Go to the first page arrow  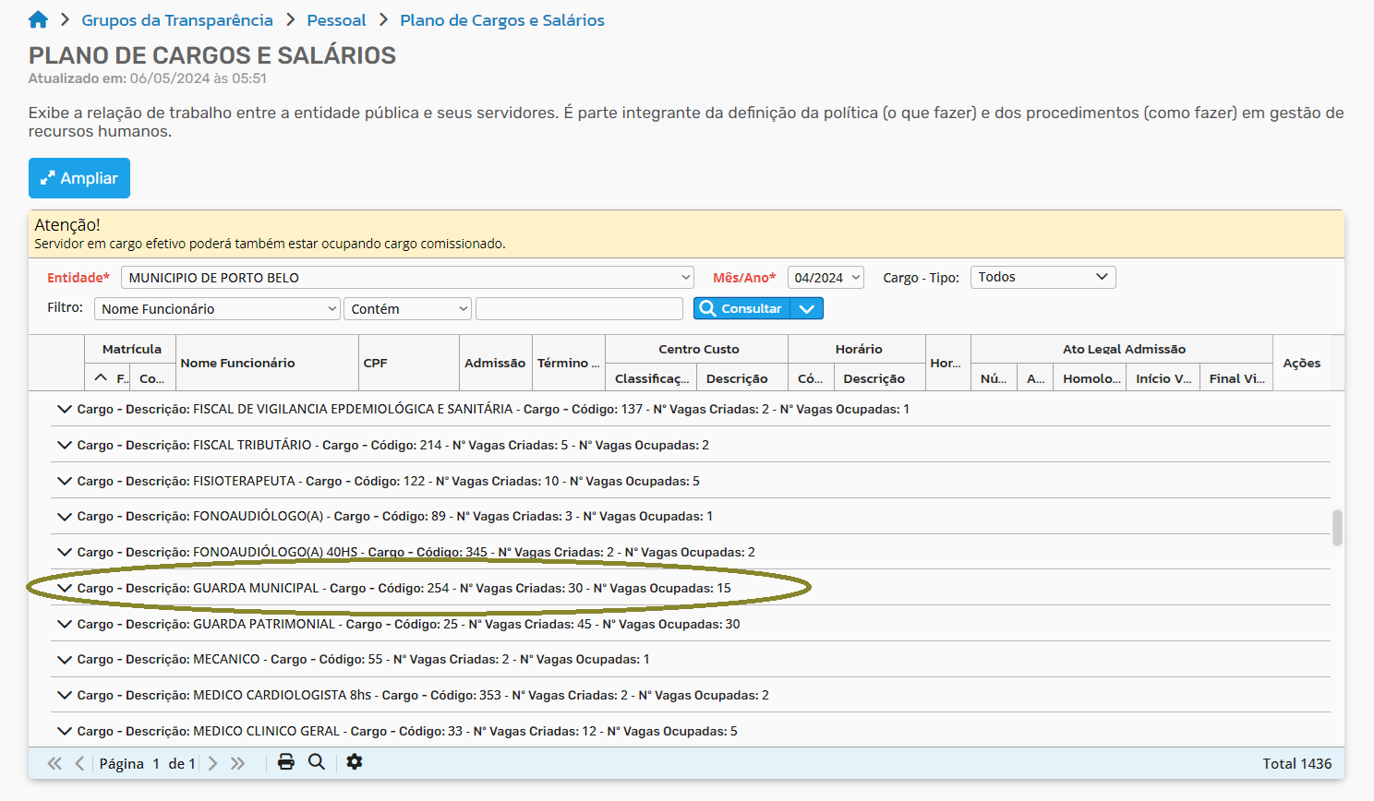(x=54, y=763)
